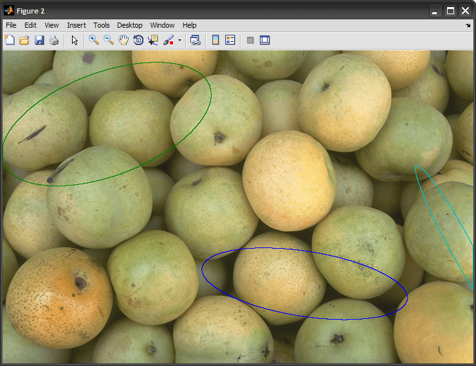
Task: Activate the Edit Plot arrow tool
Action: (75, 40)
